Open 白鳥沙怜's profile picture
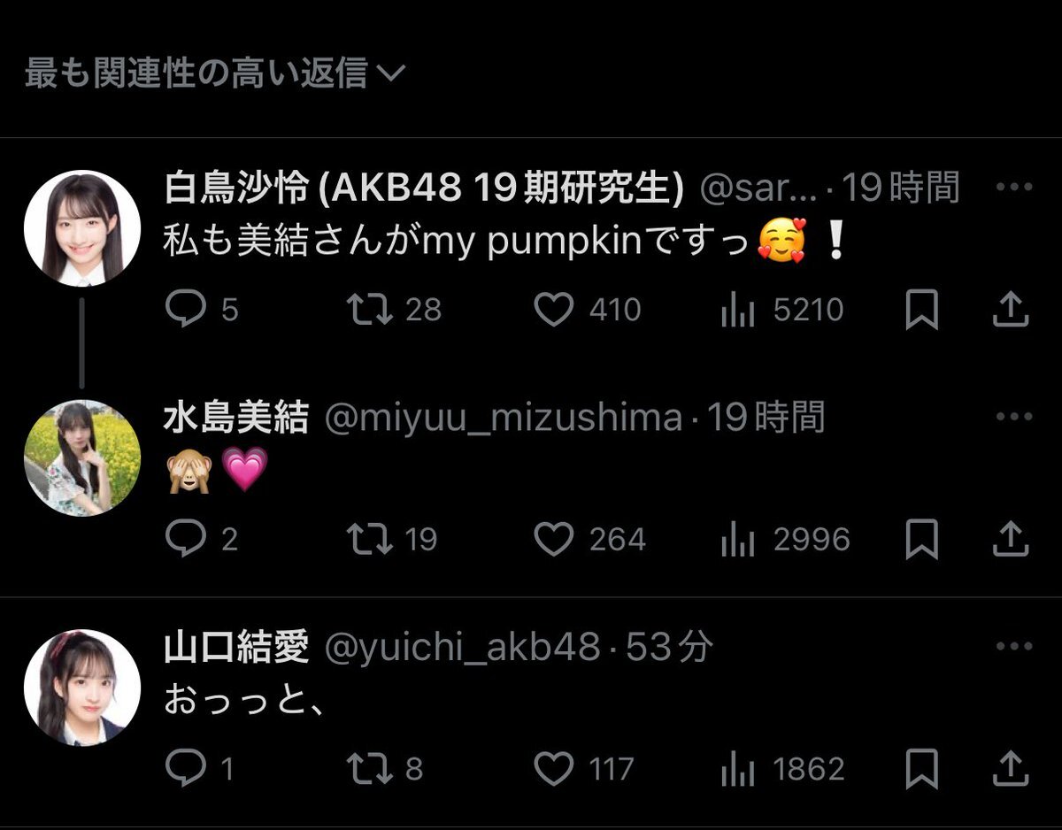 [x=81, y=228]
